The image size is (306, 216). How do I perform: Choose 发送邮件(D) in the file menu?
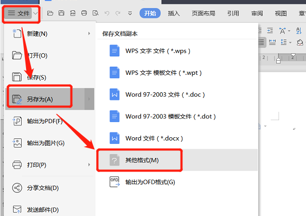click(50, 209)
